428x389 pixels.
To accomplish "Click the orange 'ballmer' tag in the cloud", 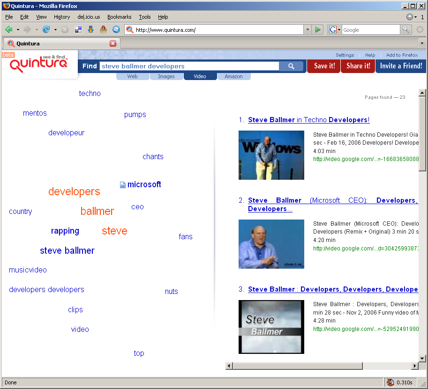I will coord(97,211).
